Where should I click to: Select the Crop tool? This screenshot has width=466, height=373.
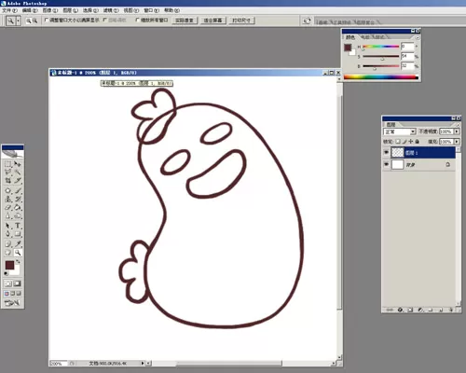pyautogui.click(x=8, y=180)
